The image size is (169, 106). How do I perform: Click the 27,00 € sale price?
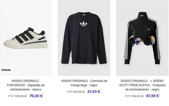point(94,91)
